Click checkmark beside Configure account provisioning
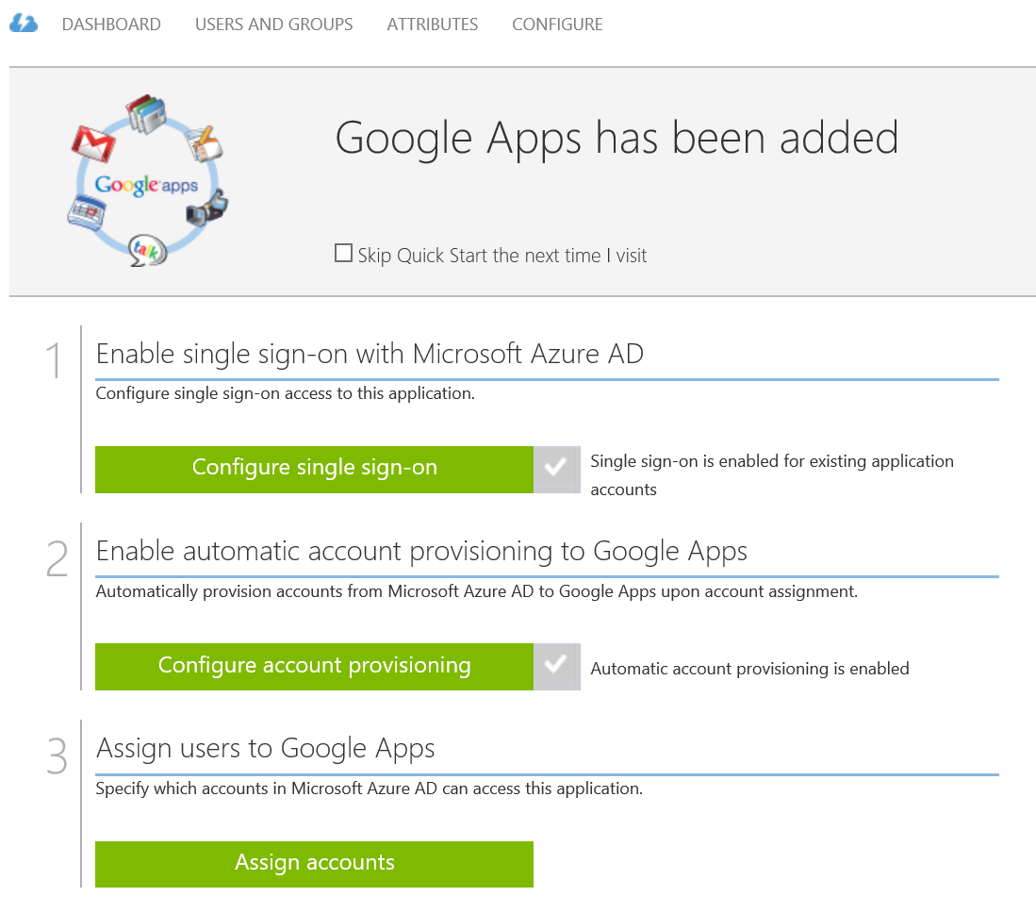This screenshot has width=1036, height=913. pyautogui.click(x=556, y=666)
